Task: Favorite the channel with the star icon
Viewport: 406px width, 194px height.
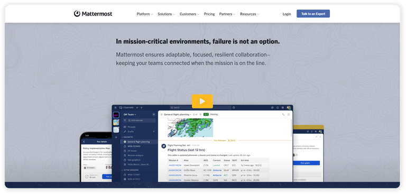Action: point(161,114)
